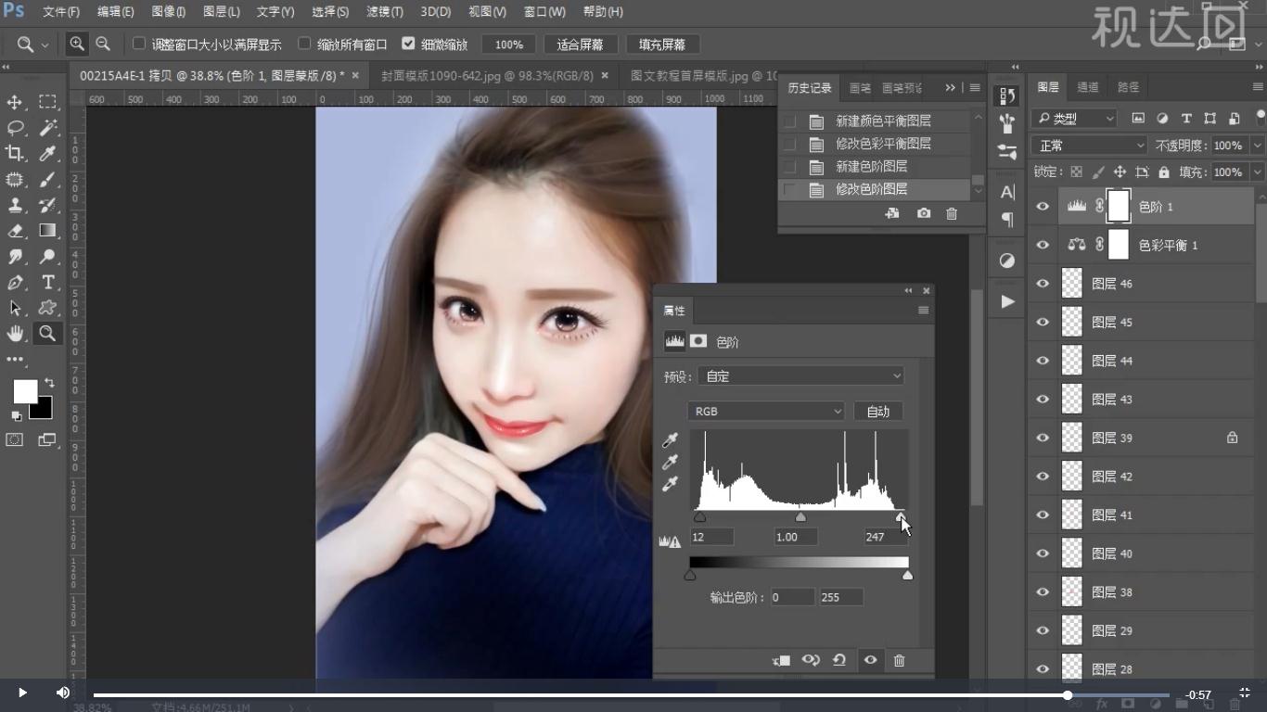Click the 自动 button in Levels
This screenshot has height=712, width=1267.
point(877,412)
